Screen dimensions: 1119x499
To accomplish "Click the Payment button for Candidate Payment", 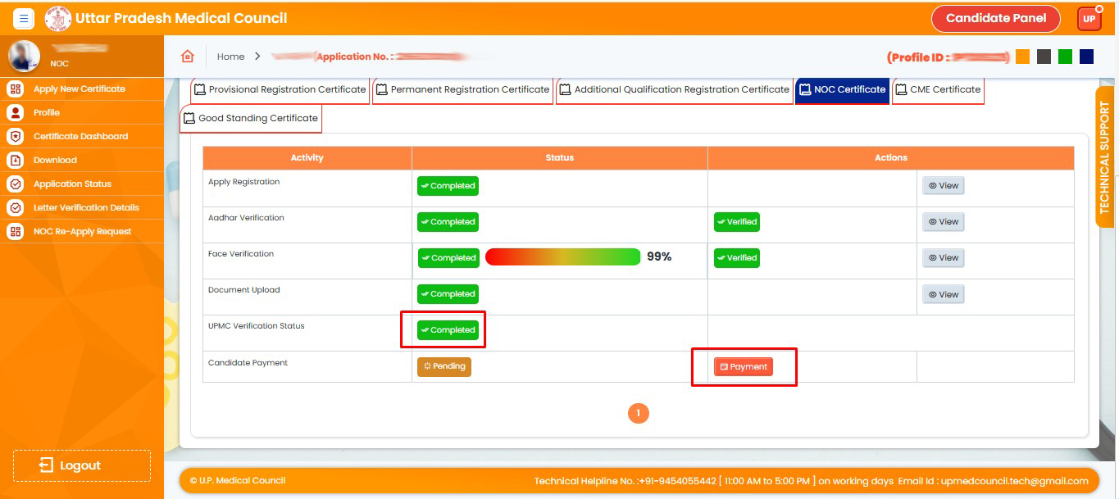I will pos(743,367).
